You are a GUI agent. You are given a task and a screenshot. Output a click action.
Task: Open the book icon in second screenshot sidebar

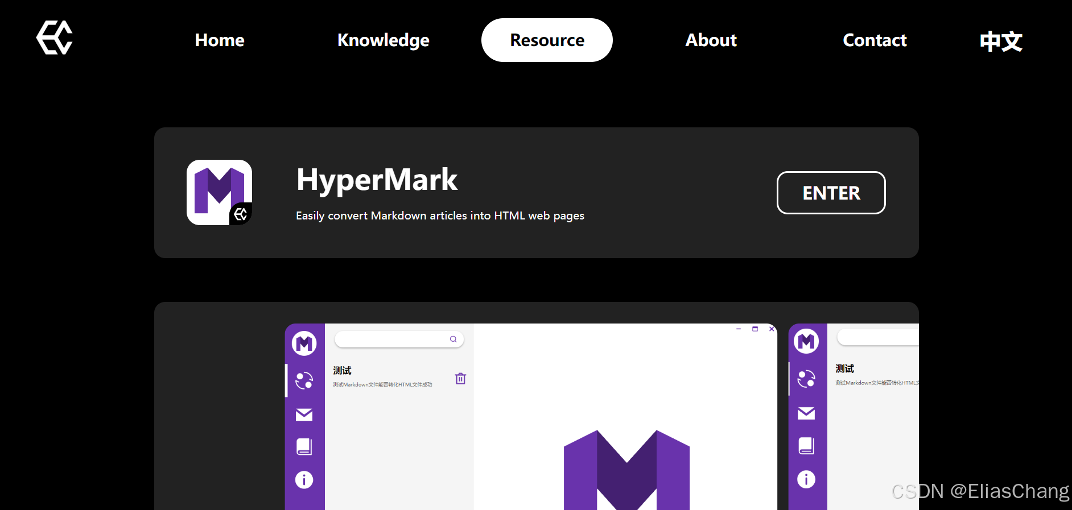coord(806,445)
